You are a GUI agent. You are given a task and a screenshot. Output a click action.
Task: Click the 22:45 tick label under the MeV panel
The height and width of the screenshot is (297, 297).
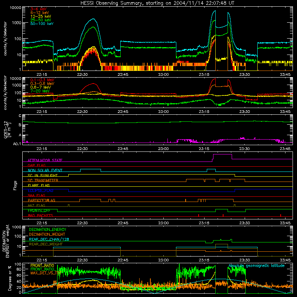(x=123, y=112)
